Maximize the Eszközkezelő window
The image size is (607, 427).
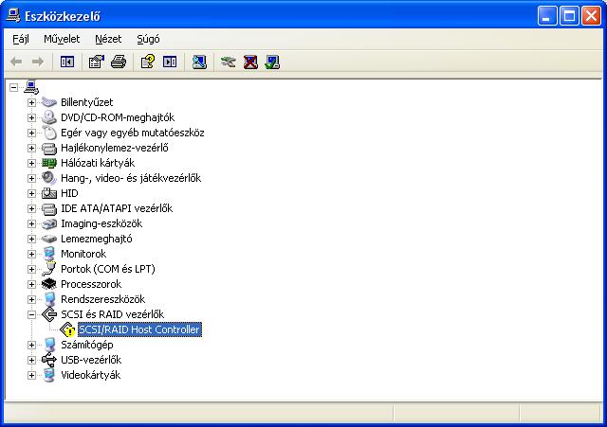(569, 16)
